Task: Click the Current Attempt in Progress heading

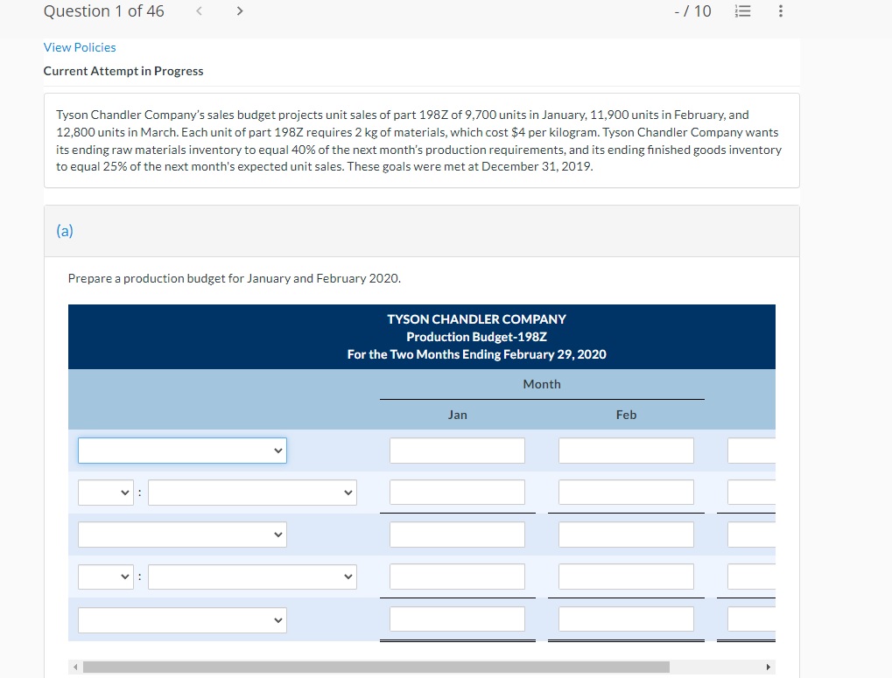Action: [x=123, y=71]
